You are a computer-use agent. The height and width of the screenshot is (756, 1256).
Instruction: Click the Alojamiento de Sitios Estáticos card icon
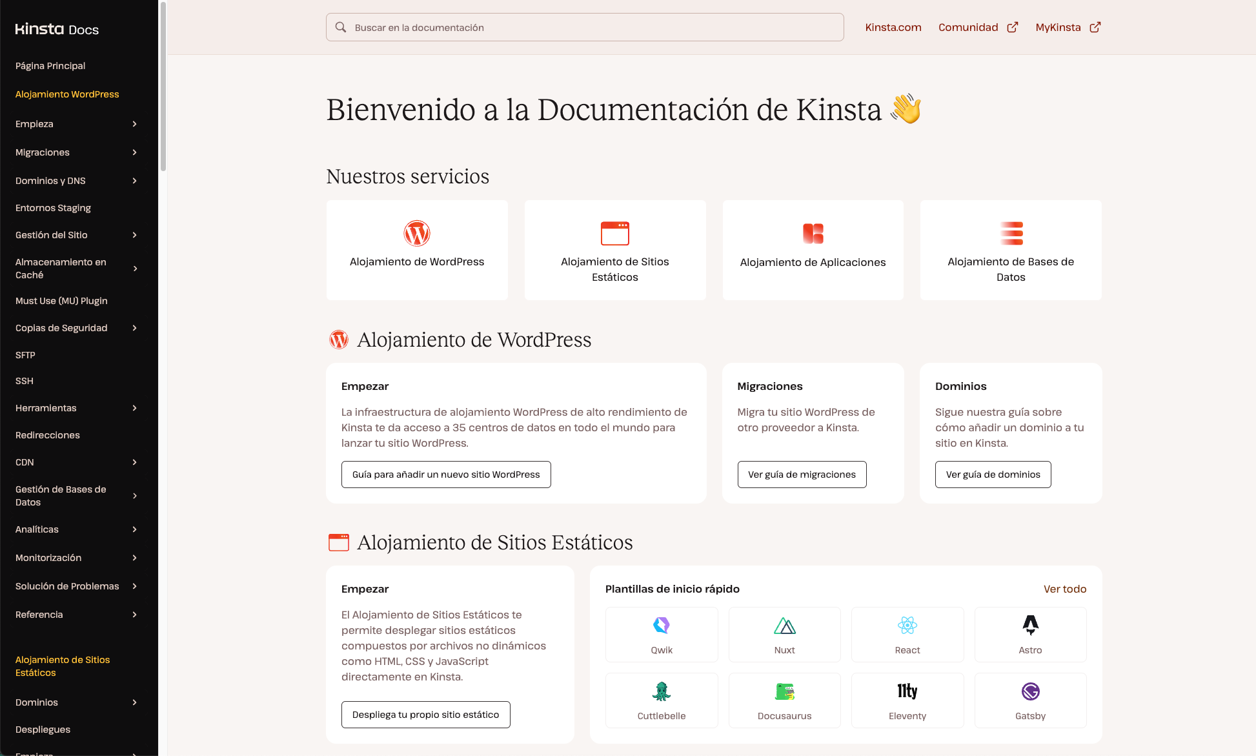[614, 233]
